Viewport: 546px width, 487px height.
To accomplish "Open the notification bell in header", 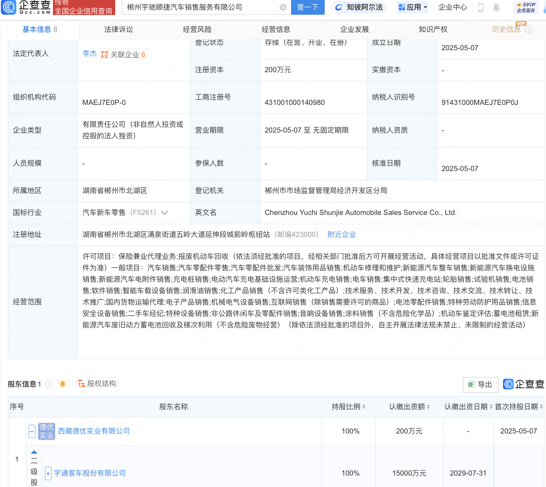I will 496,7.
